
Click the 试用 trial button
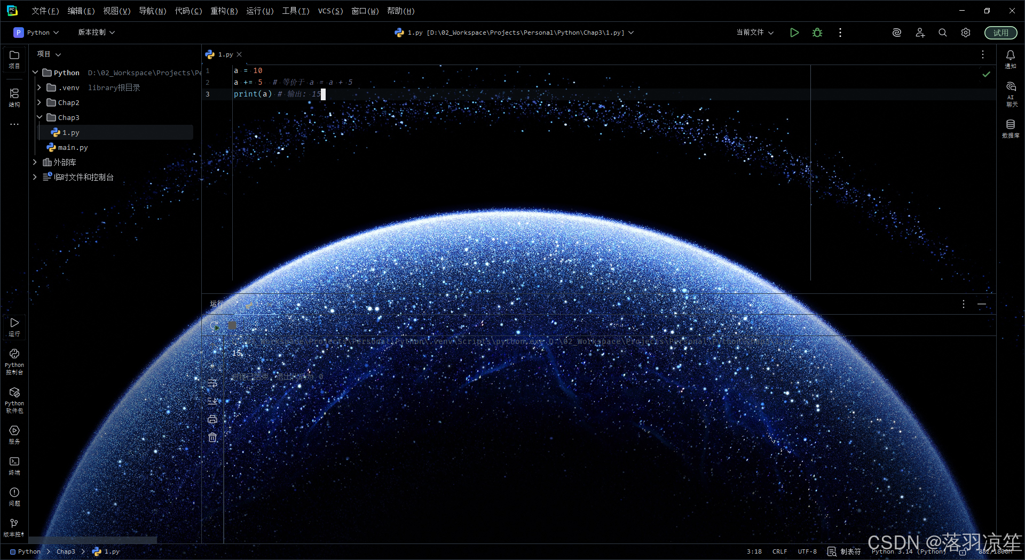(1000, 33)
